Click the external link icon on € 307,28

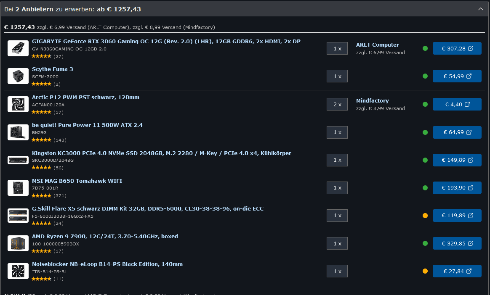pos(471,48)
